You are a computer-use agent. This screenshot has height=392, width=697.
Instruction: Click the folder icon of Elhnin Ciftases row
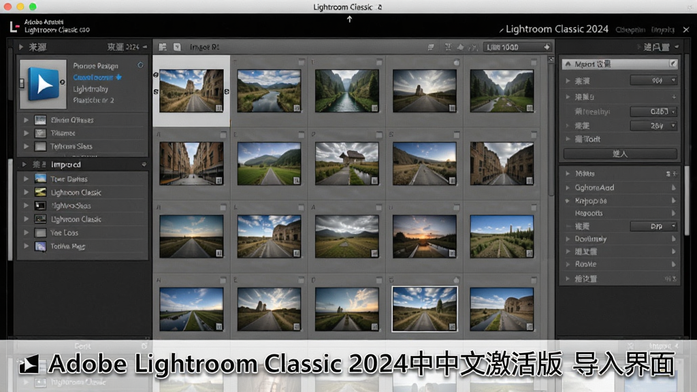(x=40, y=120)
